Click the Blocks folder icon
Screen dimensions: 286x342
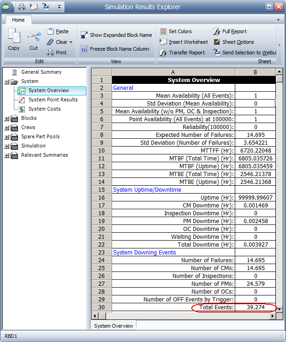tap(14, 118)
